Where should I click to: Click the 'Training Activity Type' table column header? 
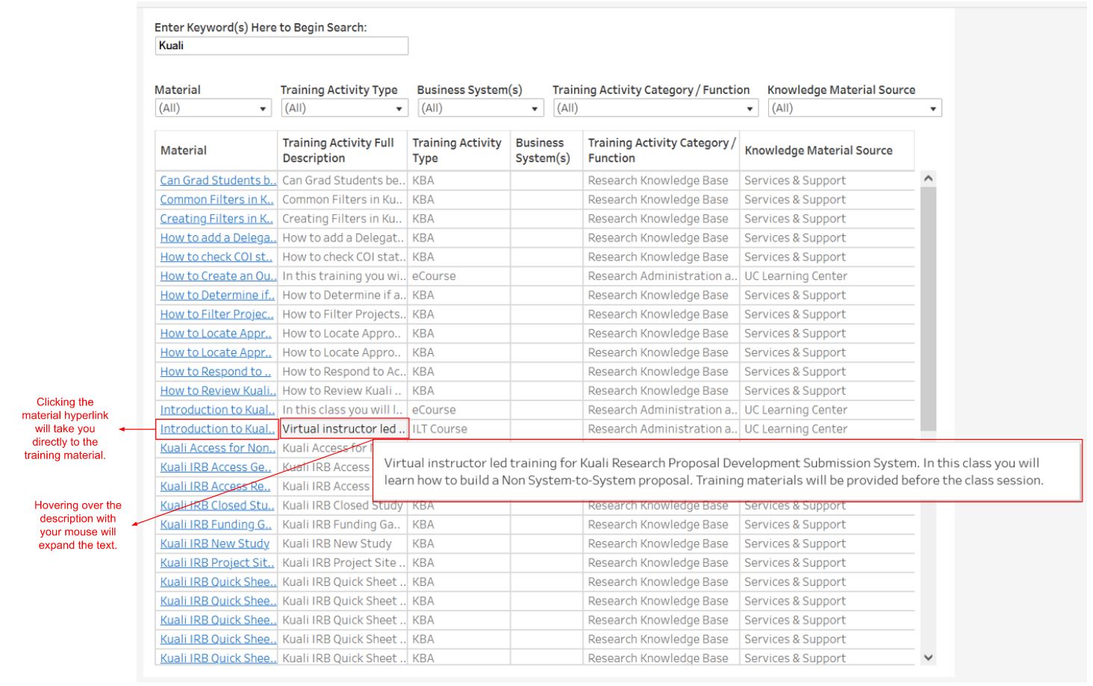(459, 151)
